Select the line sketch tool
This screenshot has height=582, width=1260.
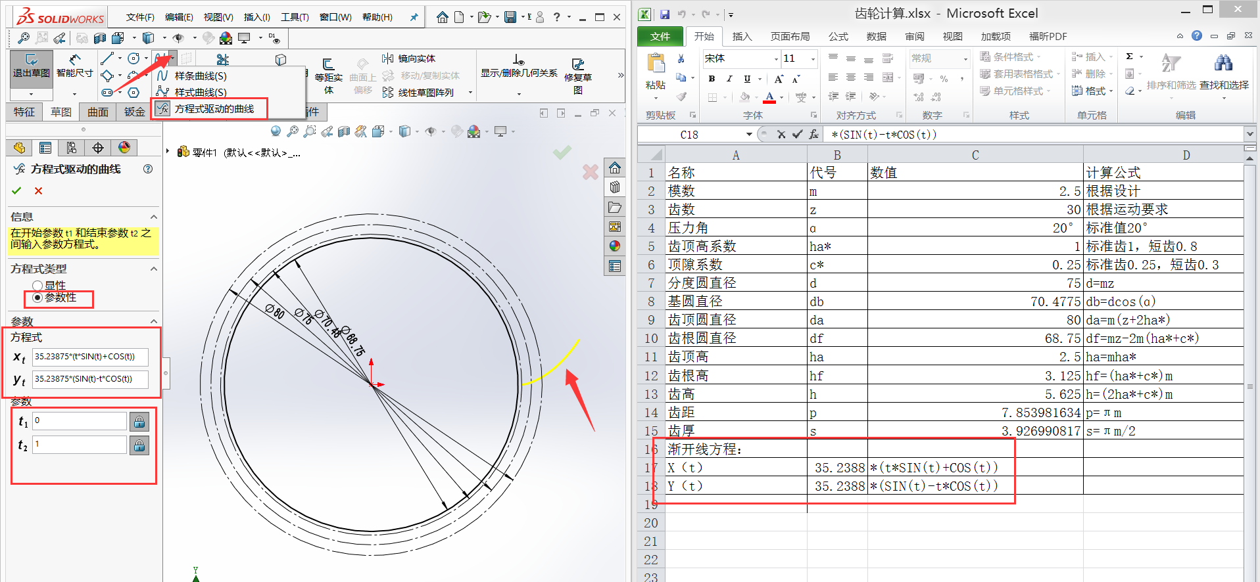coord(107,58)
